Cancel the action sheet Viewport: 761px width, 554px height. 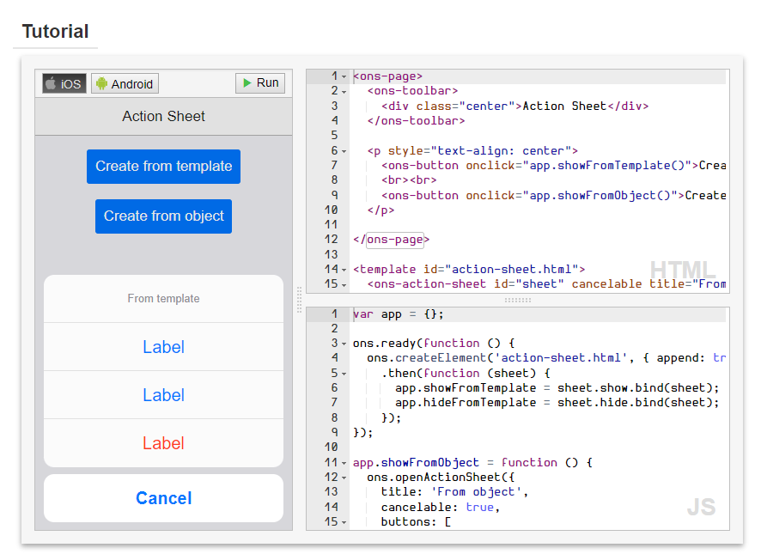point(163,498)
